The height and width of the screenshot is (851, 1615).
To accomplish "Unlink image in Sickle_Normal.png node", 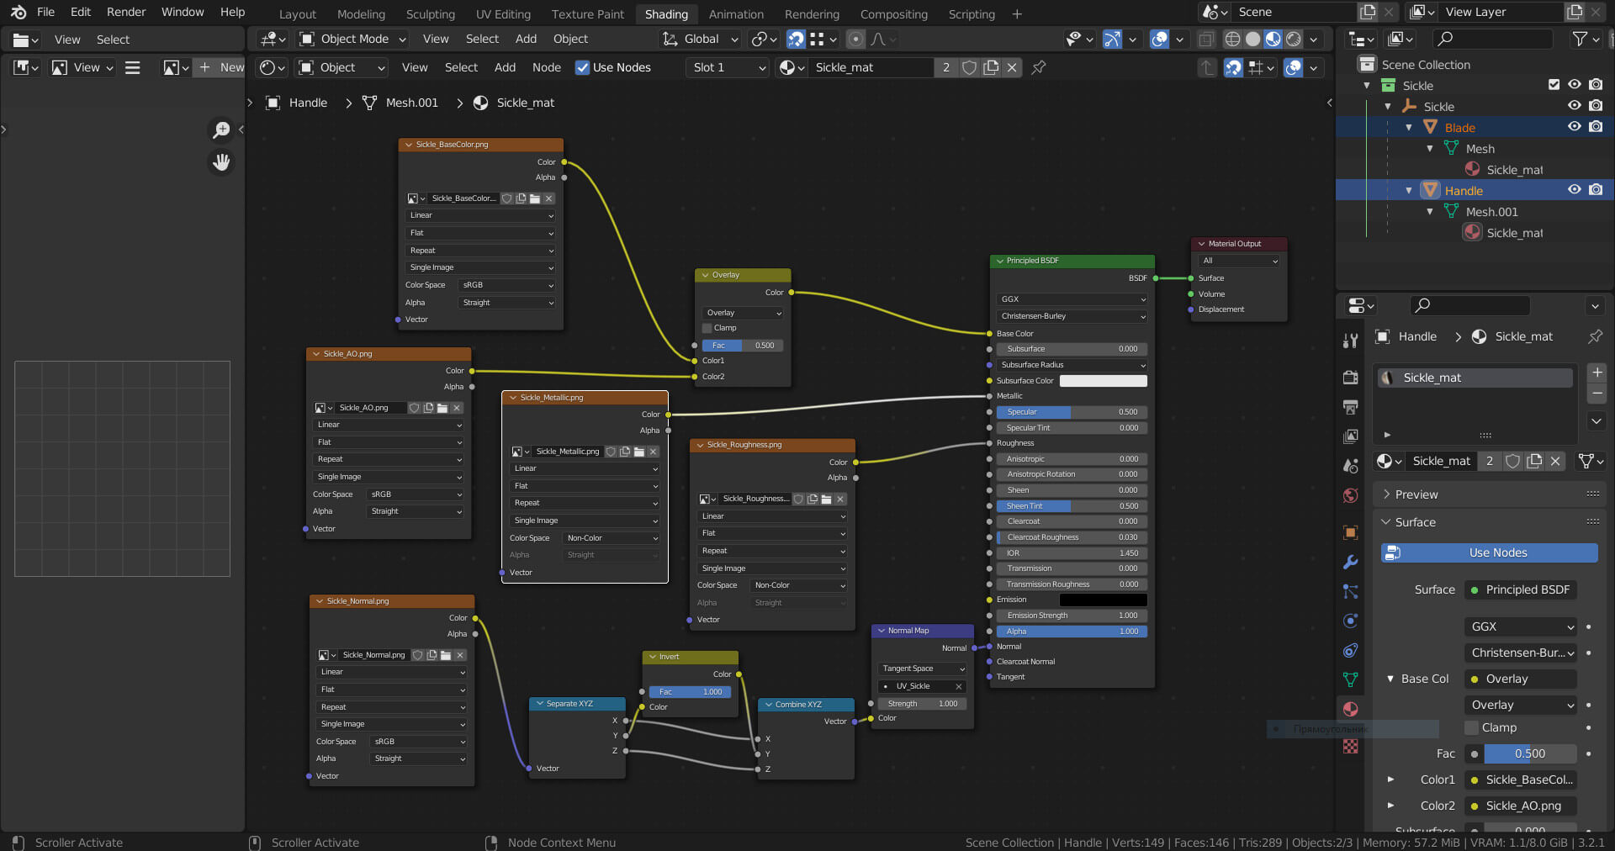I will pos(460,655).
